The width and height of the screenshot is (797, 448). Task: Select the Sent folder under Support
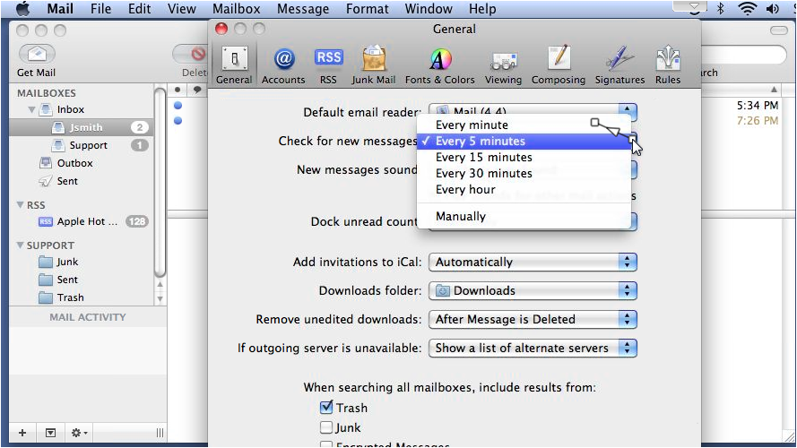point(81,280)
